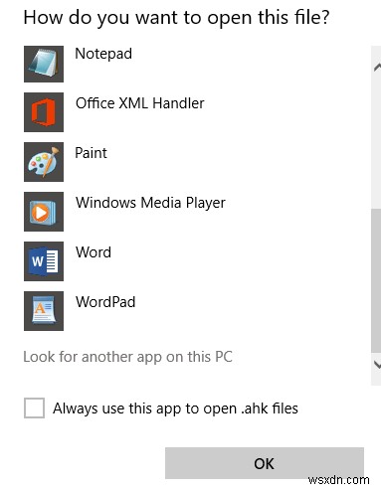The height and width of the screenshot is (490, 381).
Task: Enable Always use this app for .ahk files
Action: pyautogui.click(x=34, y=408)
